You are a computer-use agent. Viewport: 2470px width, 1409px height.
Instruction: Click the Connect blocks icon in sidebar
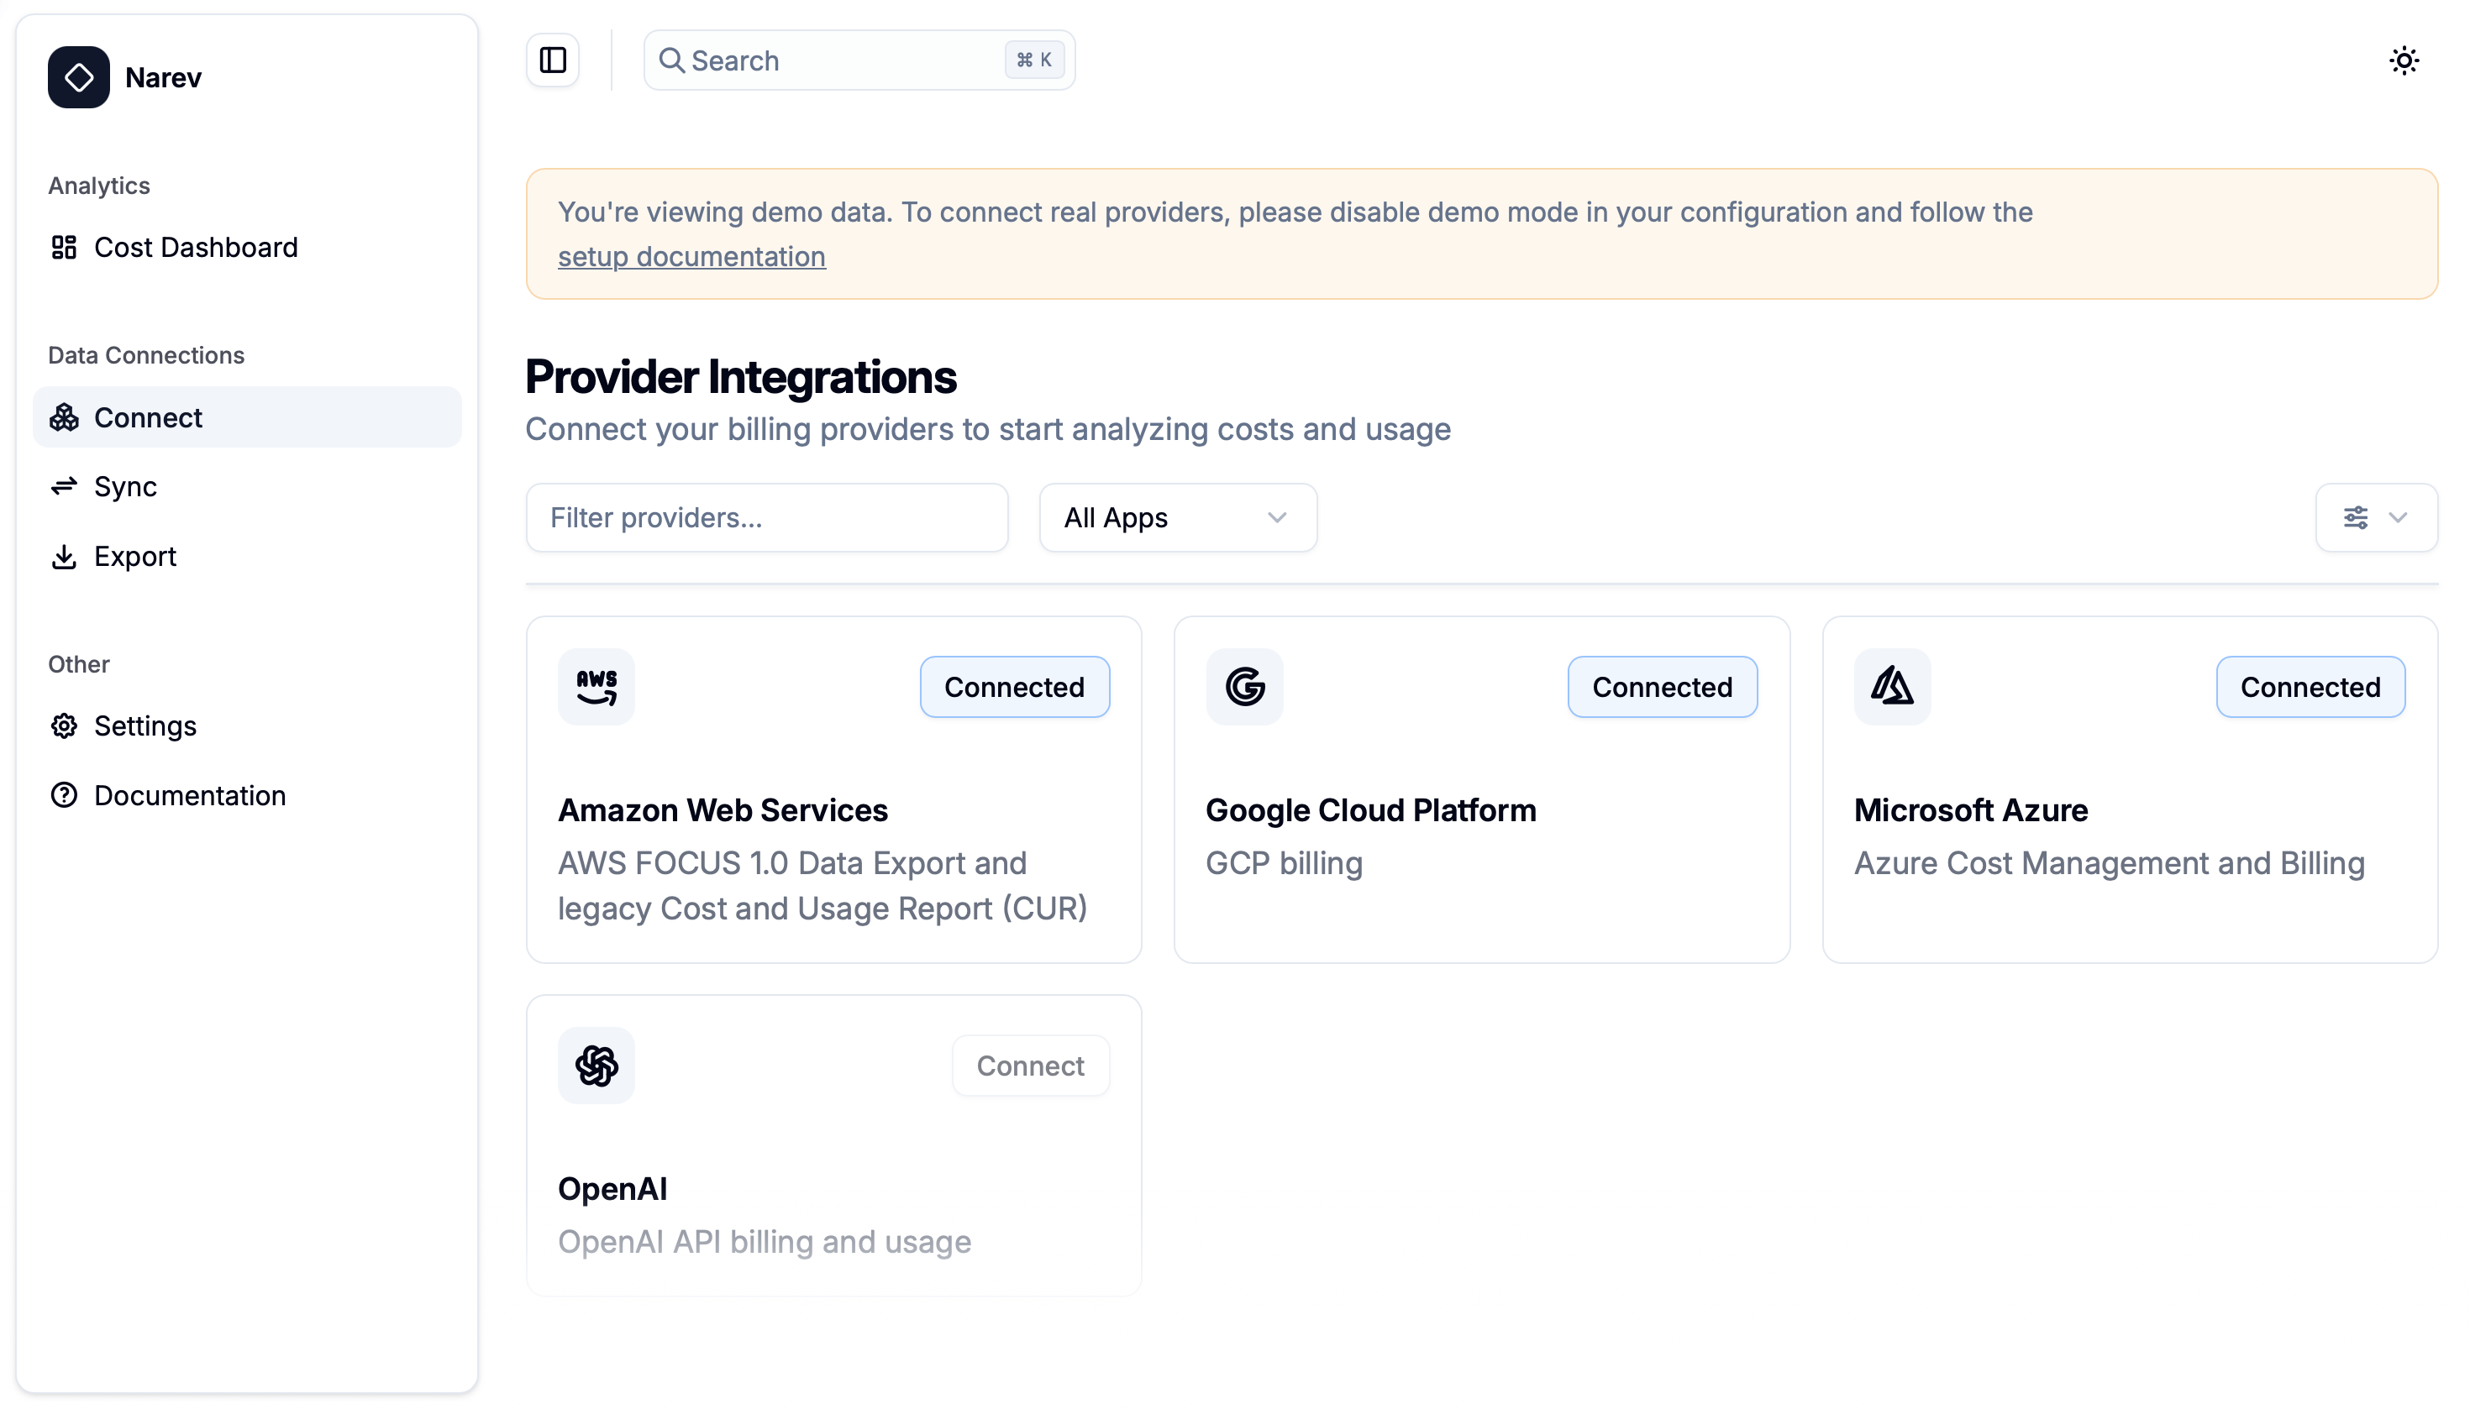click(64, 418)
